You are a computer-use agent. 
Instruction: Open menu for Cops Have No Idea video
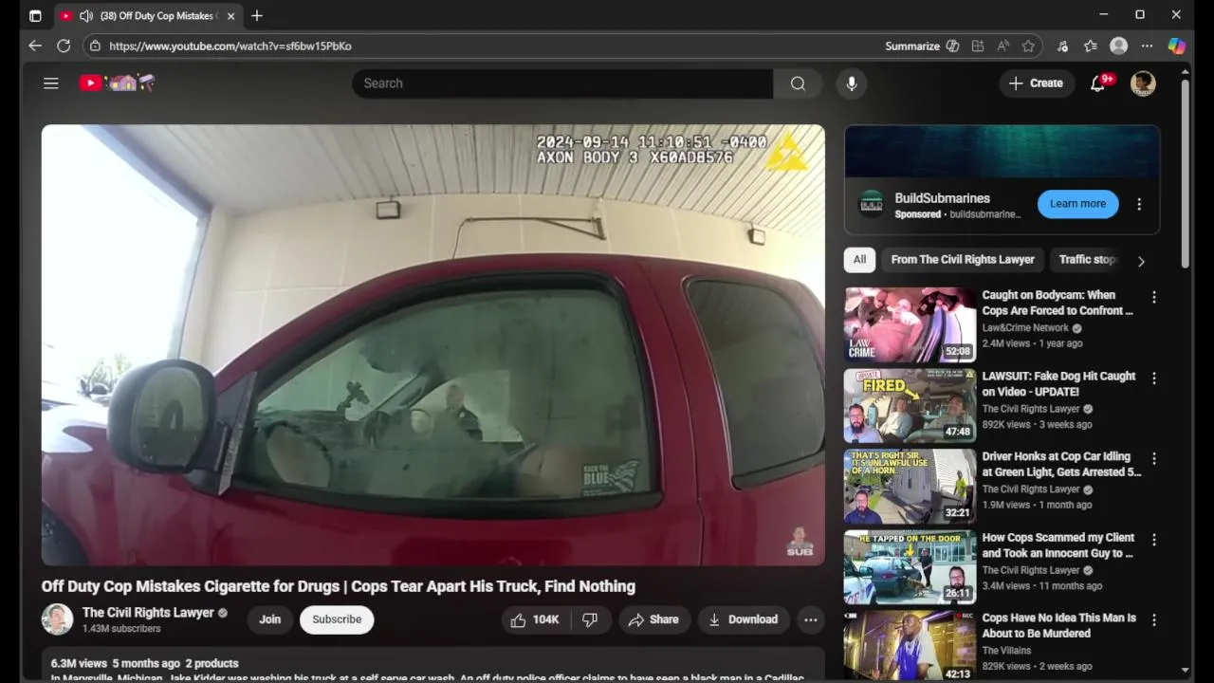point(1154,619)
